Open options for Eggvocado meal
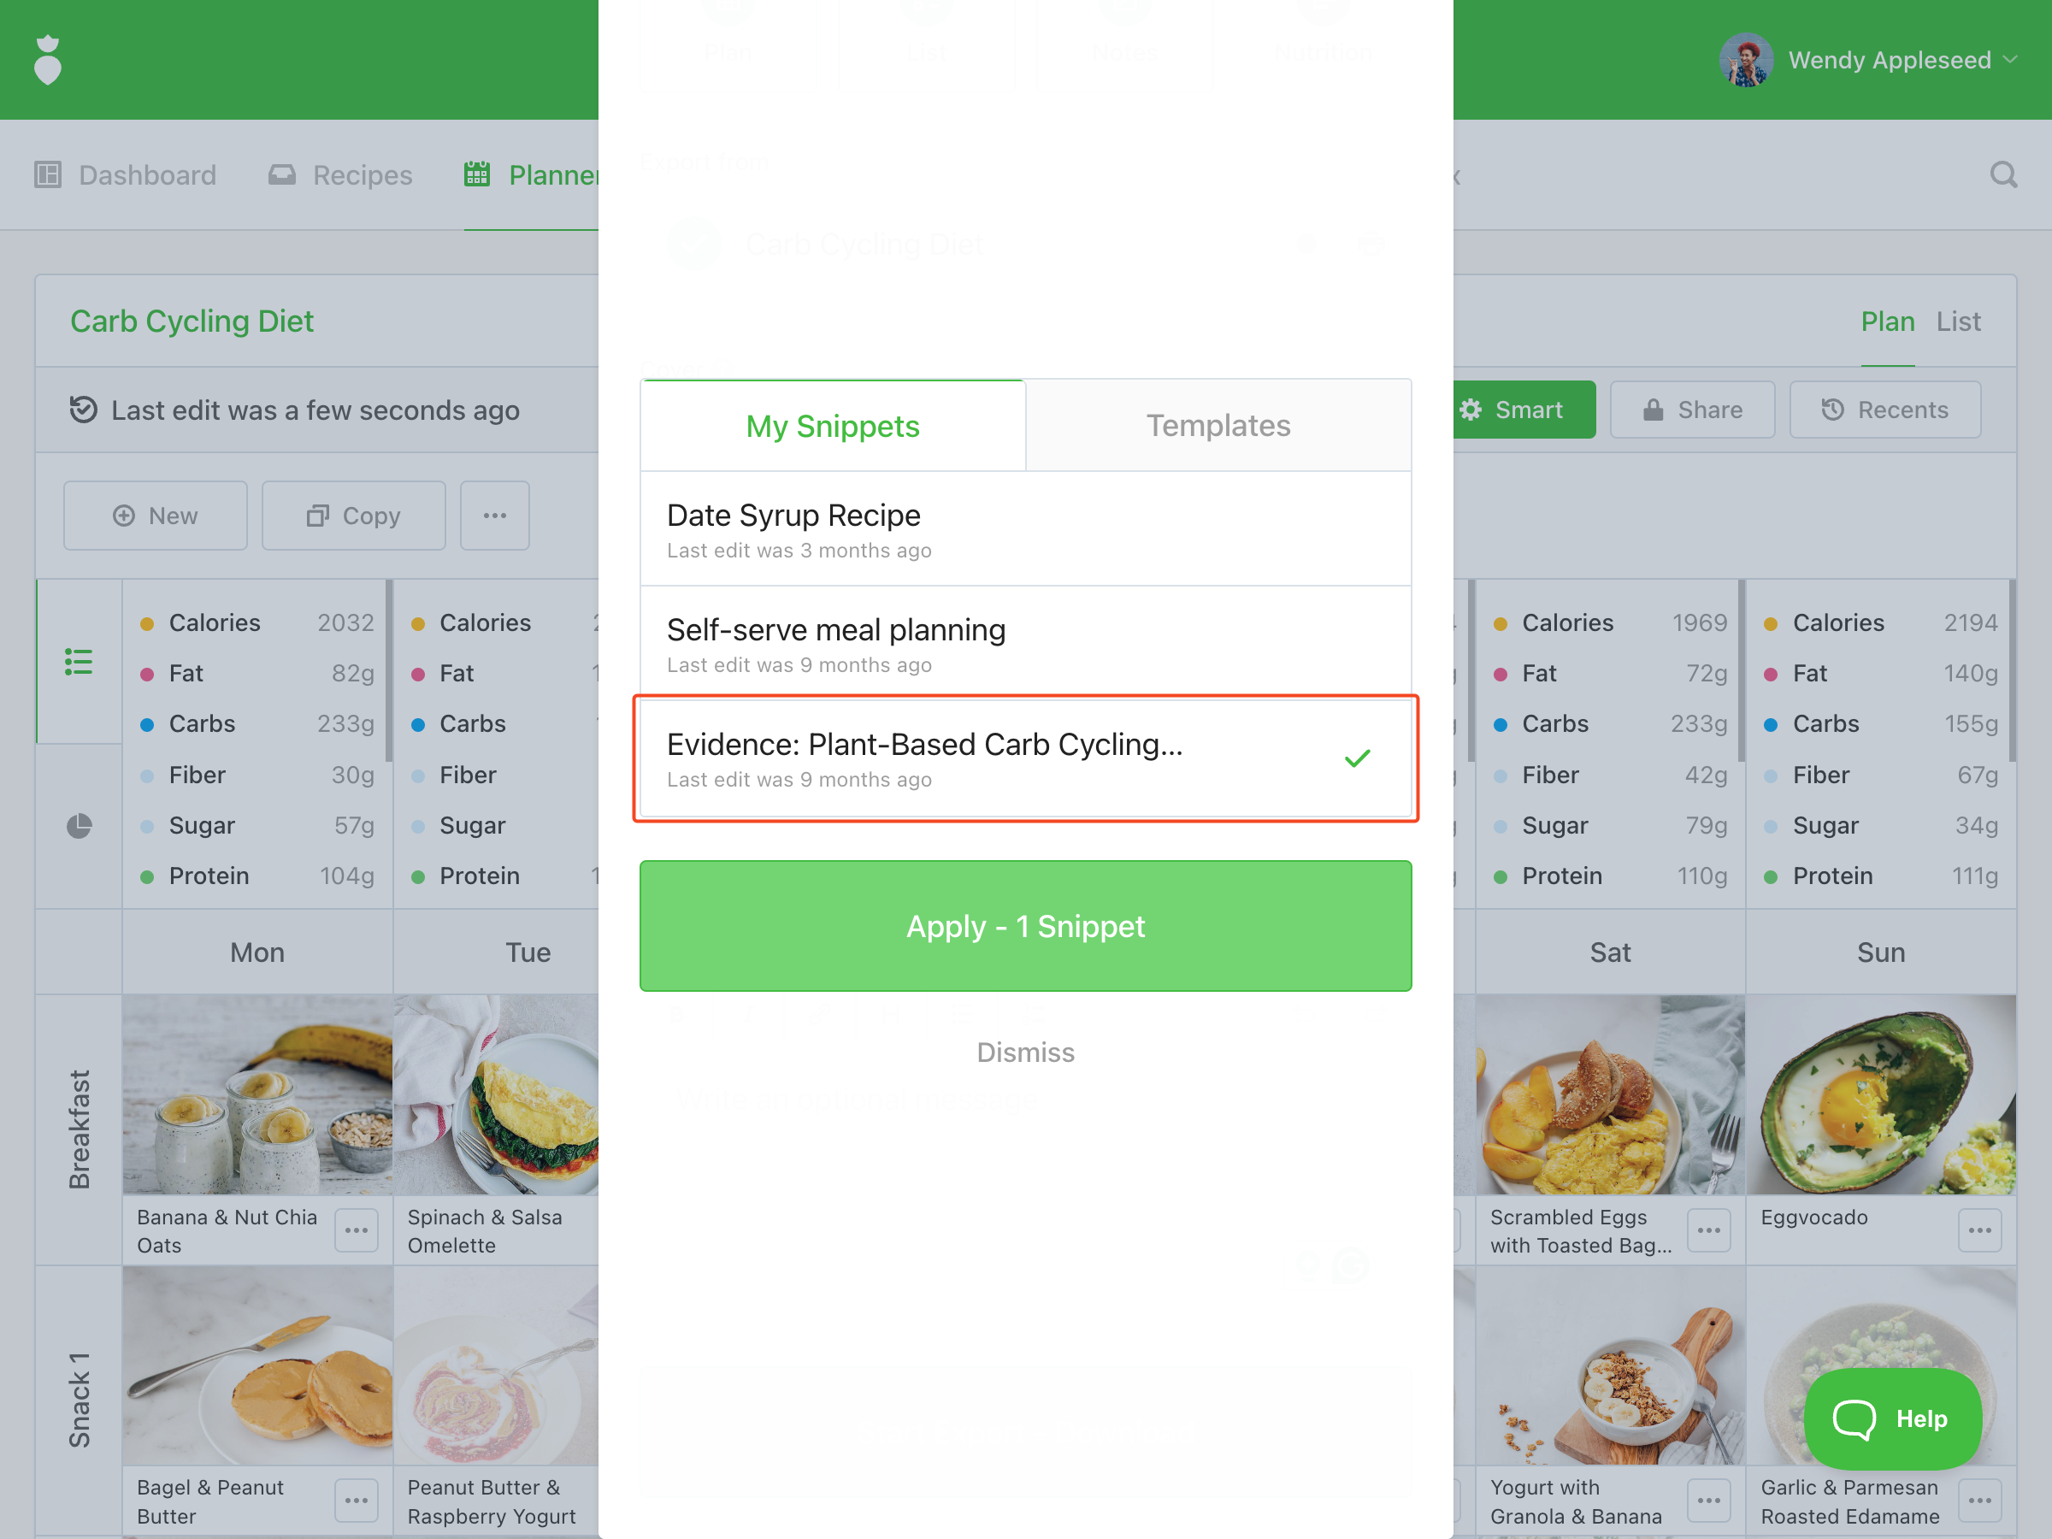The height and width of the screenshot is (1539, 2052). click(x=1978, y=1230)
